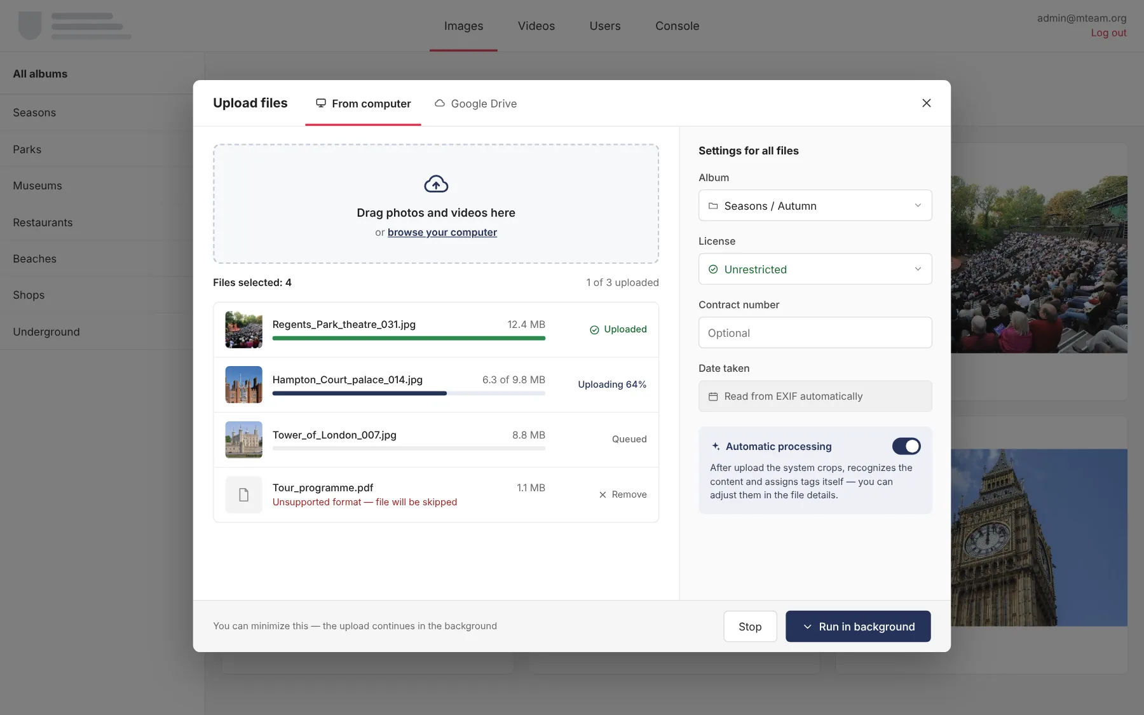Image resolution: width=1144 pixels, height=715 pixels.
Task: Click the Regents_Park_theatre_031.jpg thumbnail
Action: [243, 329]
